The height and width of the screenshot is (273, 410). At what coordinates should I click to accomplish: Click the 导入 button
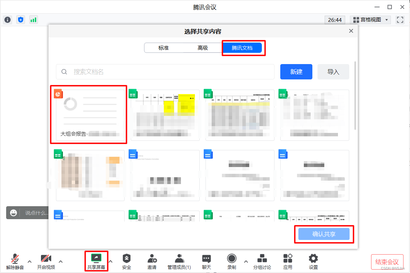[x=333, y=72]
